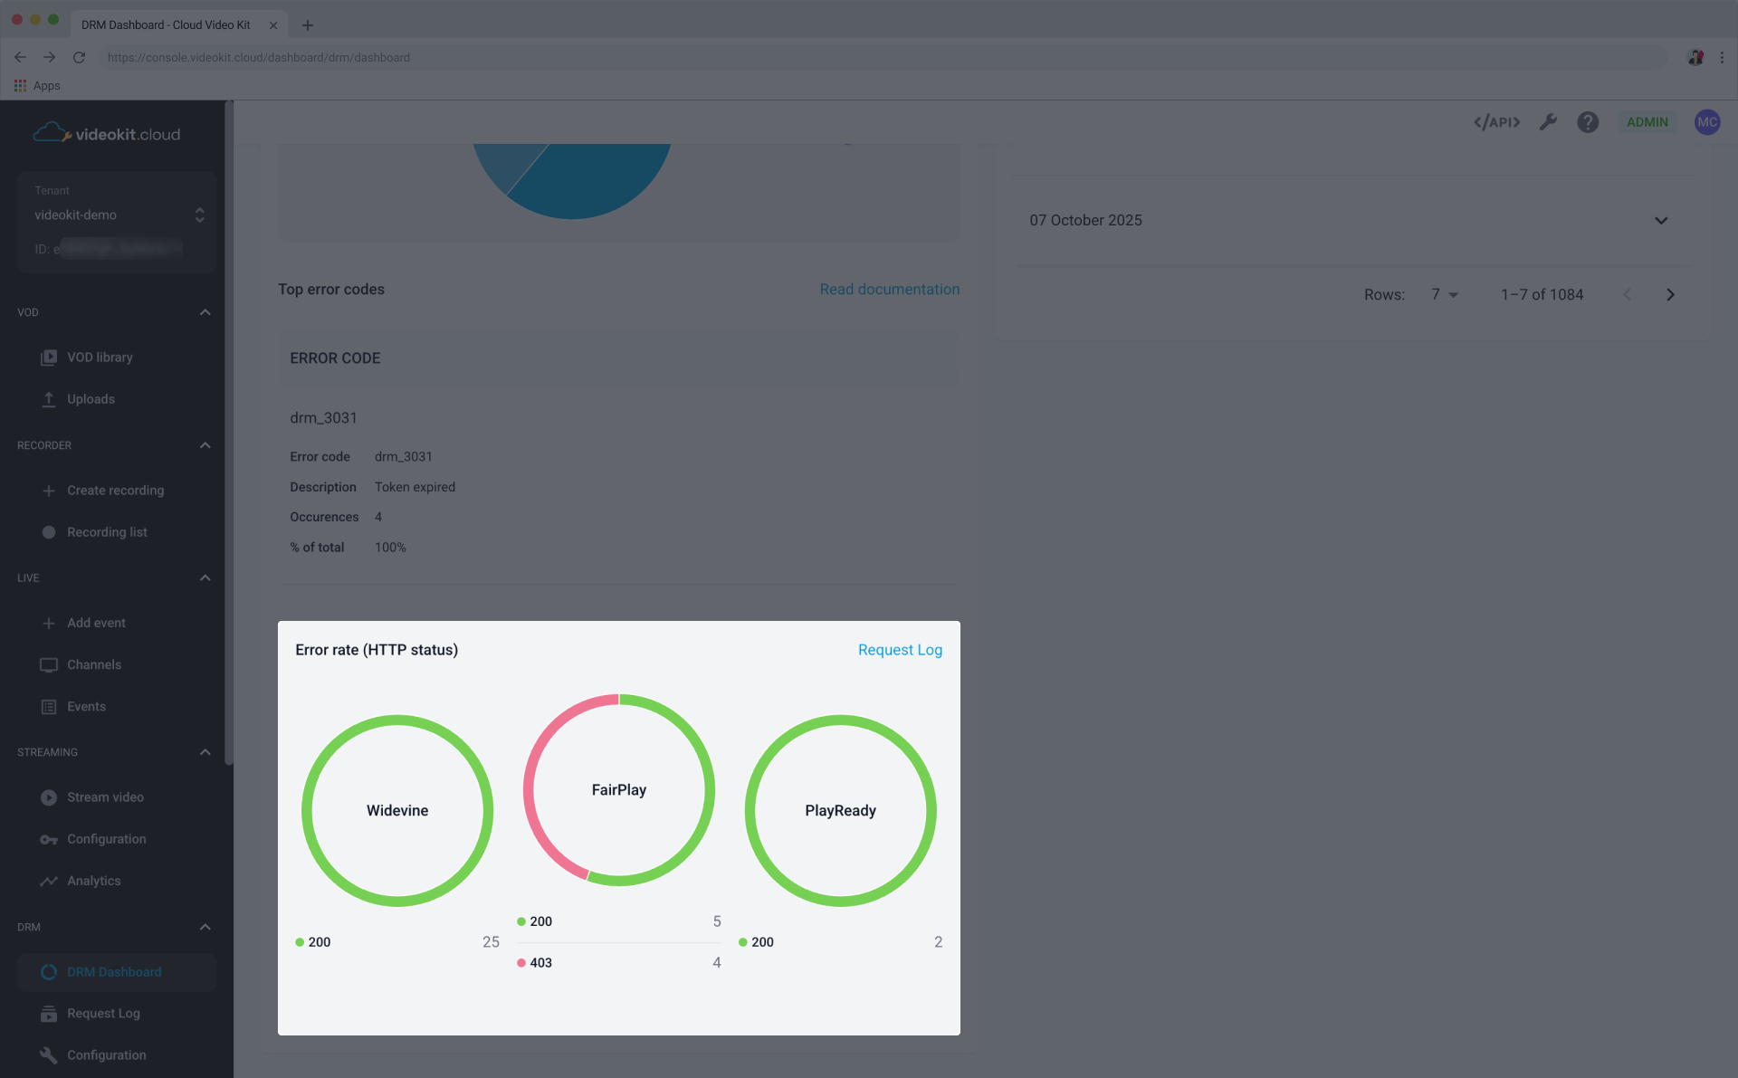Open Stream video in the Streaming section
The width and height of the screenshot is (1738, 1078).
click(x=106, y=797)
